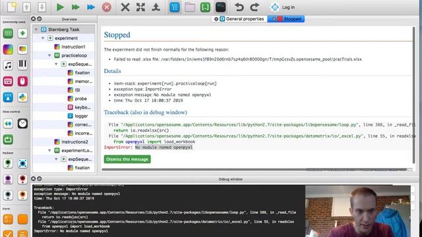Close the Debug window panel
This screenshot has width=422, height=237.
pos(34,178)
